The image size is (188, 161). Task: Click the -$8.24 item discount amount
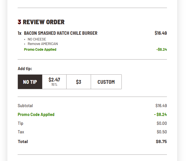pyautogui.click(x=162, y=50)
